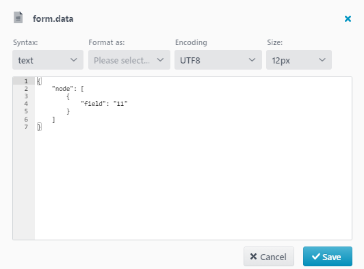
Task: Click the chevron arrow in Encoding selector
Action: tap(252, 60)
